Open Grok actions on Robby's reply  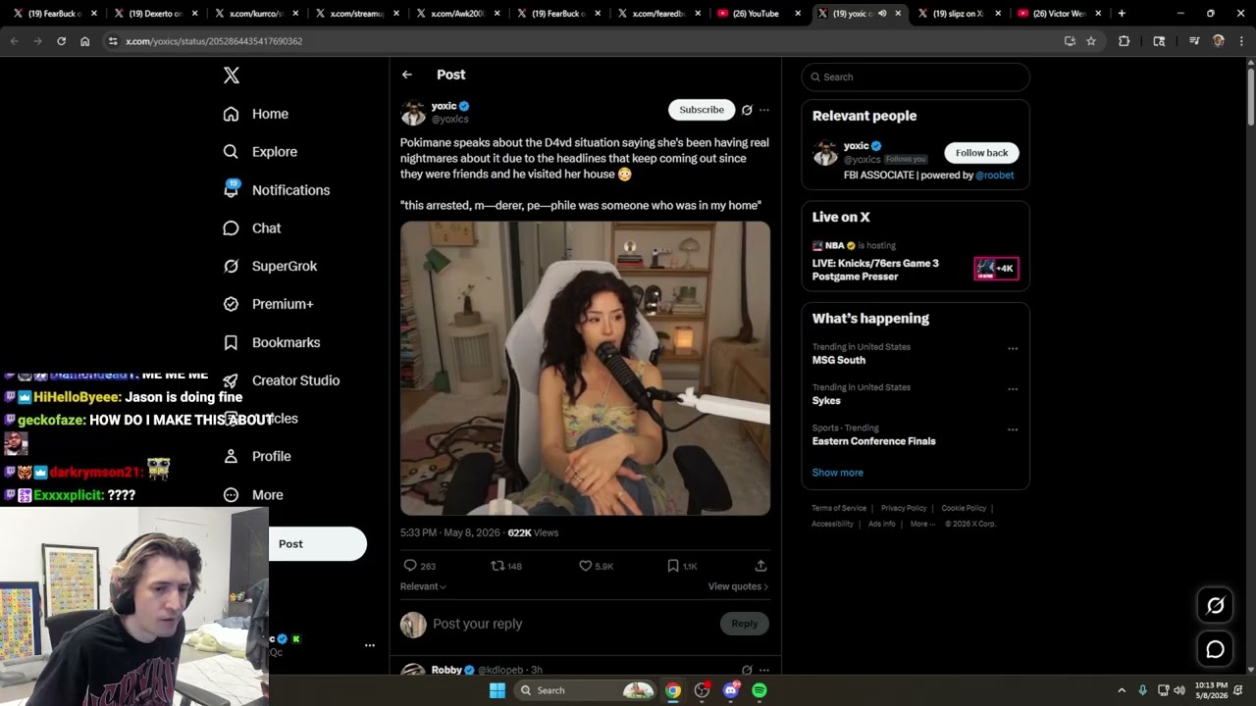747,670
